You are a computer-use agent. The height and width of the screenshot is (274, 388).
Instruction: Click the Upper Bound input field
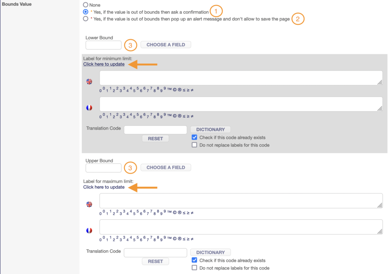[x=103, y=168]
